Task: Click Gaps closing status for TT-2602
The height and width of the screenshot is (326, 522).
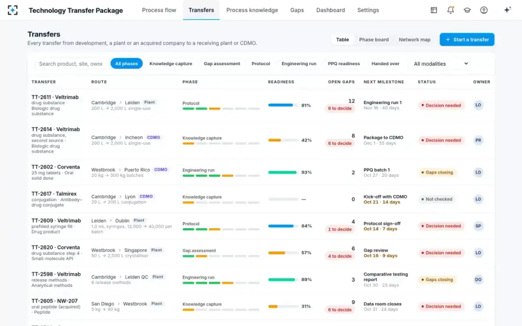Action: click(x=437, y=173)
